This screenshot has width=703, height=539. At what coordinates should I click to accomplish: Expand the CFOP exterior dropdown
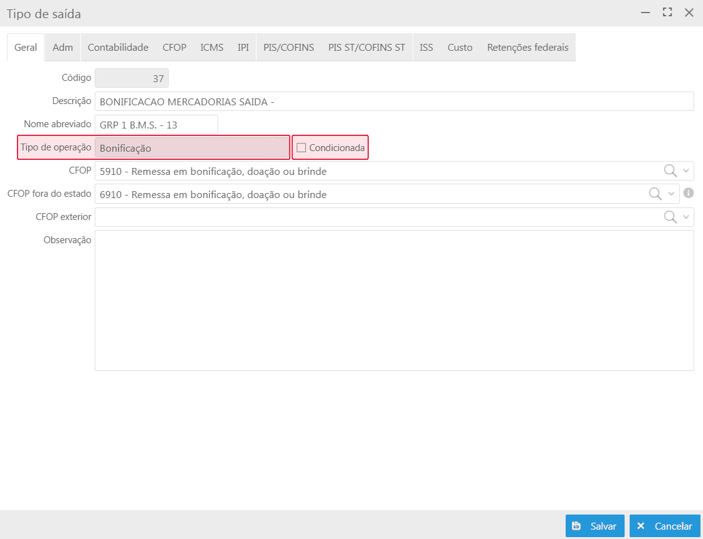click(x=686, y=217)
